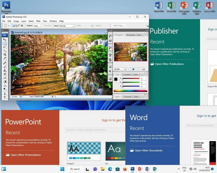Select the Pen tool
The width and height of the screenshot is (217, 173).
5,94
